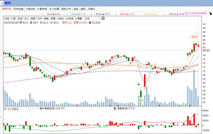Open chart settings gear icon
Viewport: 213px width, 134px height.
(x=103, y=18)
